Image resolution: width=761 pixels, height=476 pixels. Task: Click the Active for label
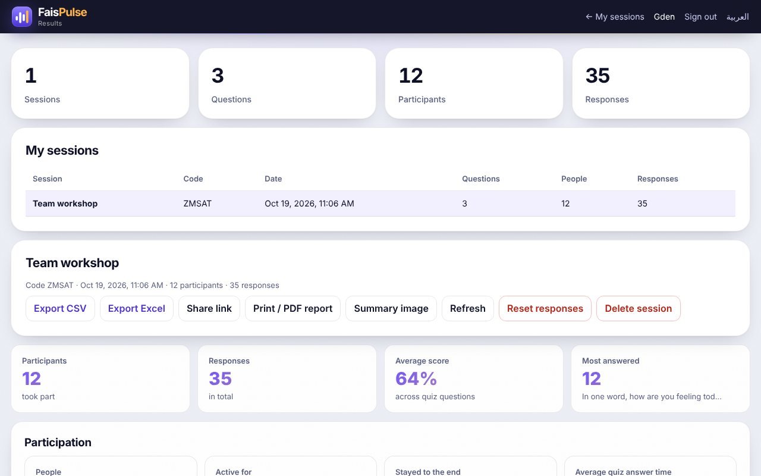click(234, 472)
